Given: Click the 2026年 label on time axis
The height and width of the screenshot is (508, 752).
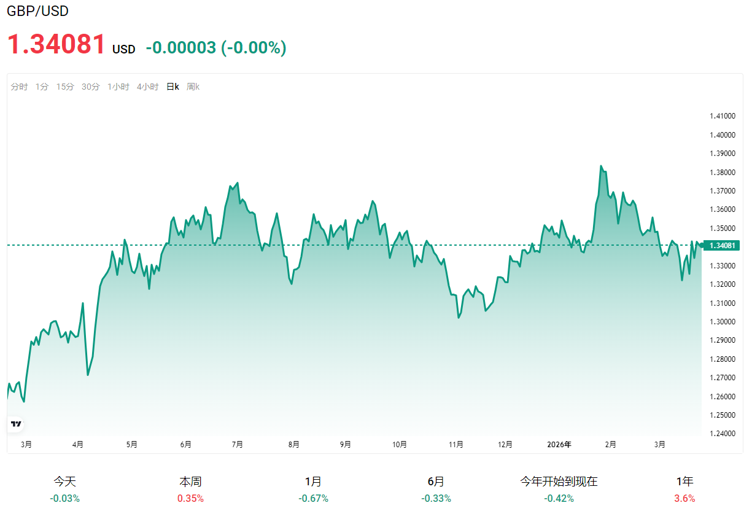Looking at the screenshot, I should 559,444.
